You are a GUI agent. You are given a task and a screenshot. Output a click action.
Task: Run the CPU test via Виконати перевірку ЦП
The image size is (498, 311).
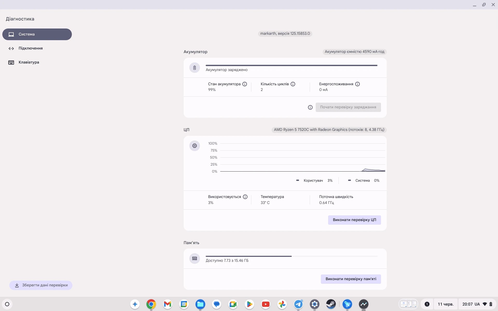[x=354, y=220]
